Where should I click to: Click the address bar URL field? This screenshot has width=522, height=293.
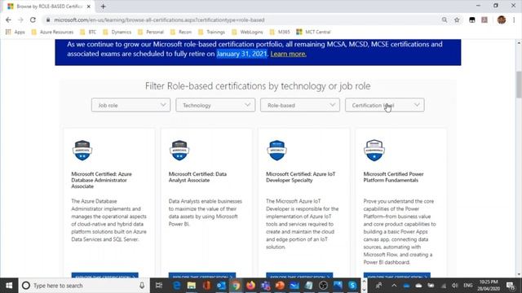243,20
